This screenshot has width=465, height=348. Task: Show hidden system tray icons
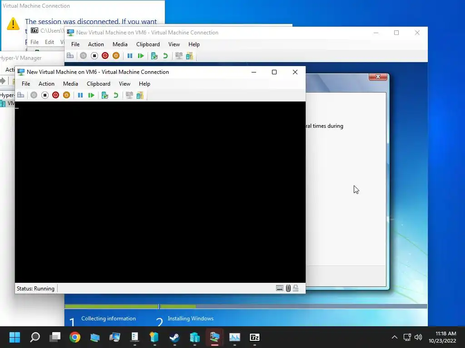pos(395,337)
